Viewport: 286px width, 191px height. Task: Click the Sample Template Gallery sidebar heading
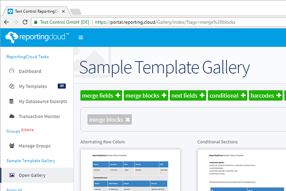click(31, 160)
